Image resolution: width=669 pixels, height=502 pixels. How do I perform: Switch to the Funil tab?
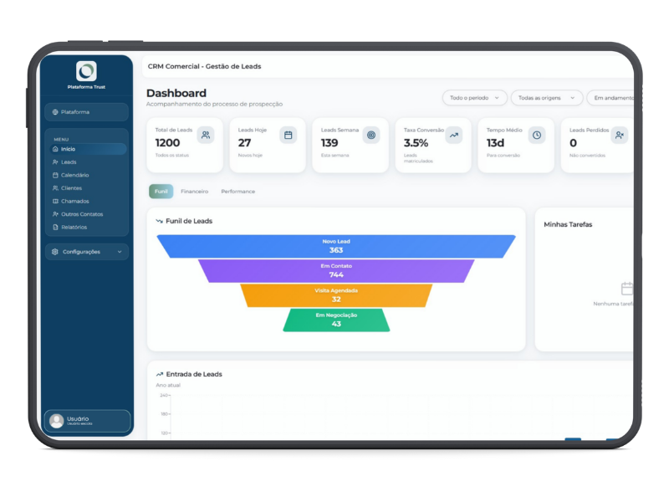click(161, 192)
